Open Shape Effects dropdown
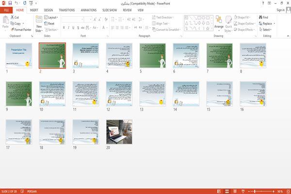This screenshot has width=291, height=194. tap(244, 30)
